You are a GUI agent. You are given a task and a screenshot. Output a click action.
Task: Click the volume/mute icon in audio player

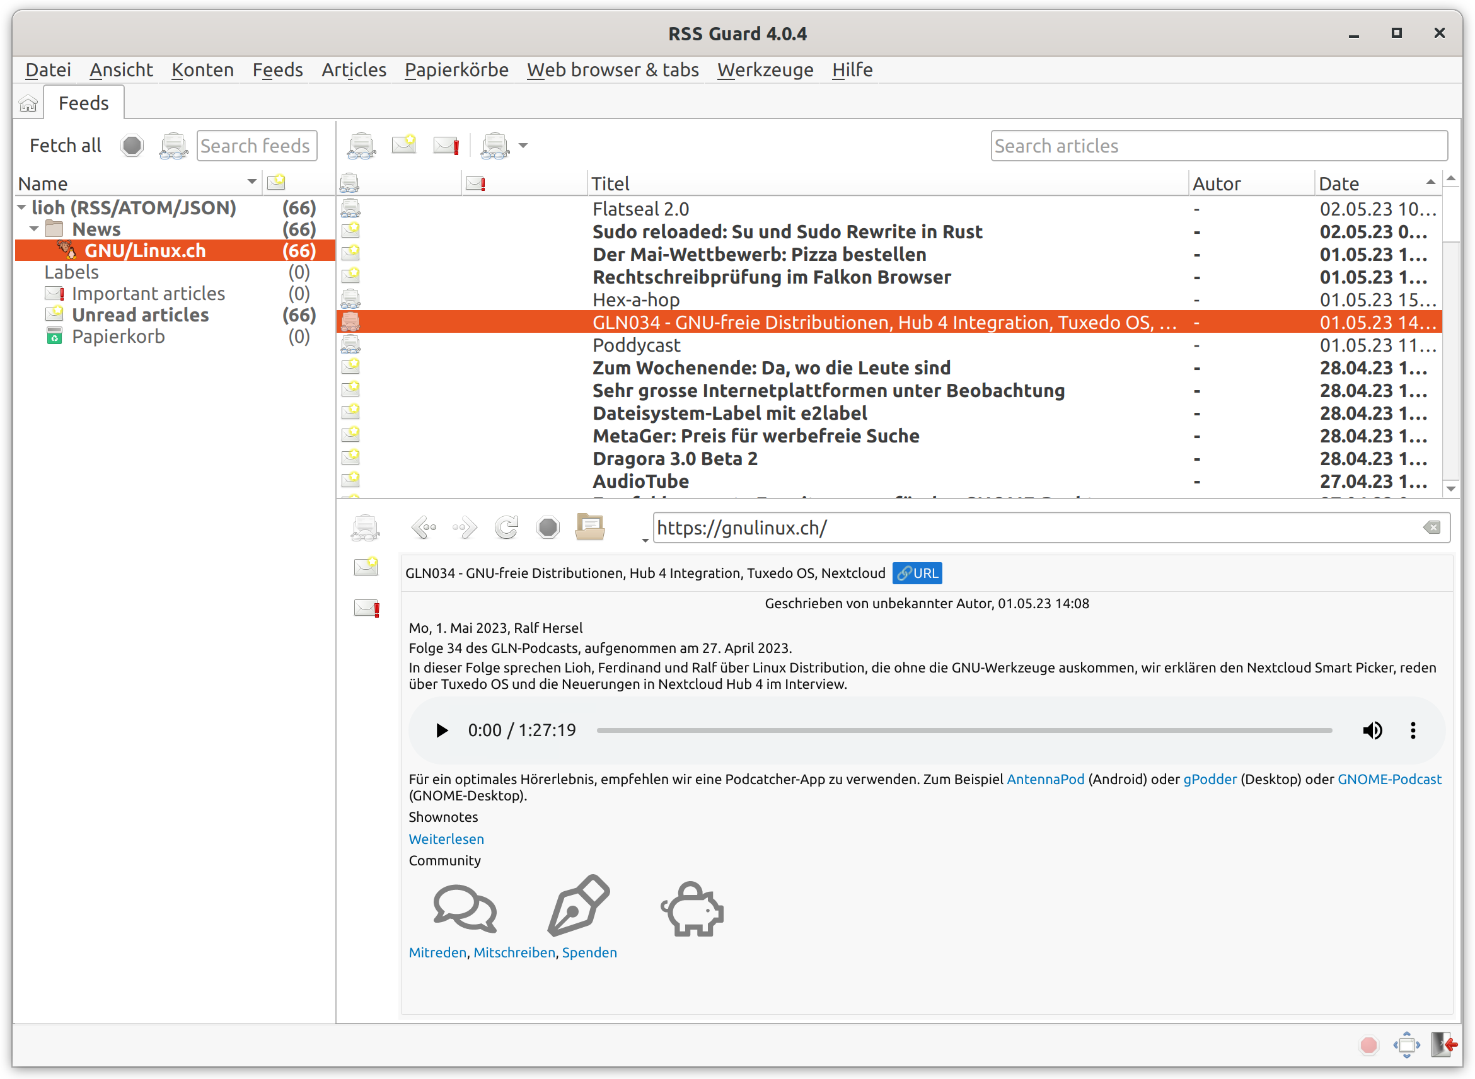click(1372, 730)
